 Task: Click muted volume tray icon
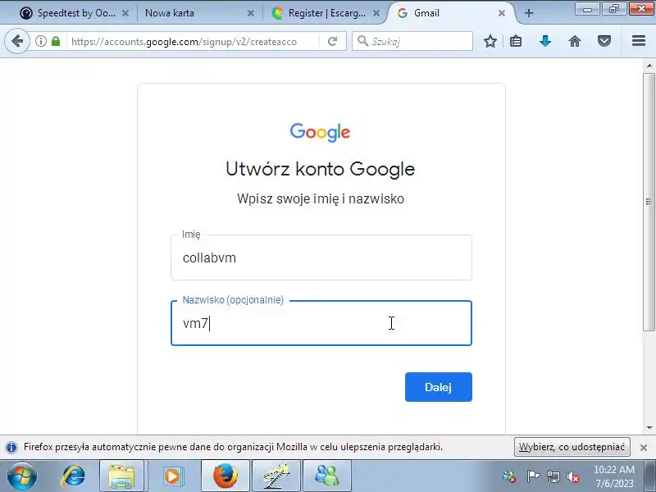pyautogui.click(x=572, y=476)
